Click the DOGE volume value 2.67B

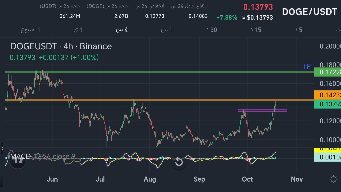click(x=121, y=16)
